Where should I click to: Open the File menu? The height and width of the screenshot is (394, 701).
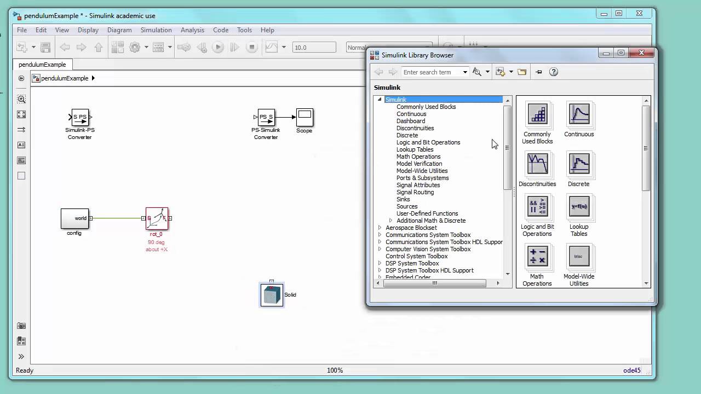pos(22,30)
